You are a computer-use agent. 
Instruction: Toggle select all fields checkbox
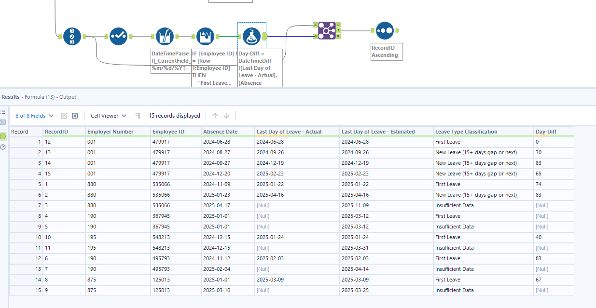click(65, 116)
